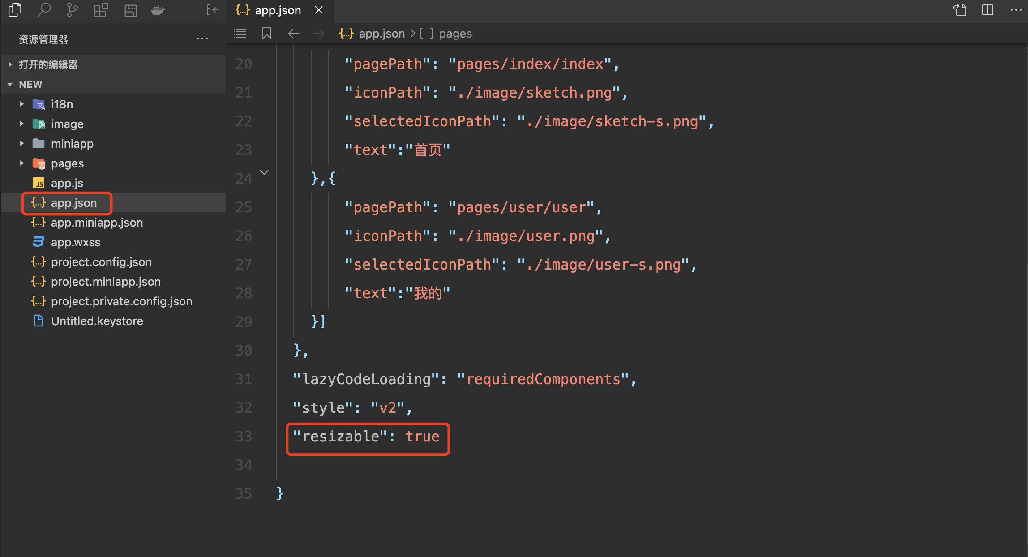Open editor More Actions ellipsis

(x=1016, y=10)
